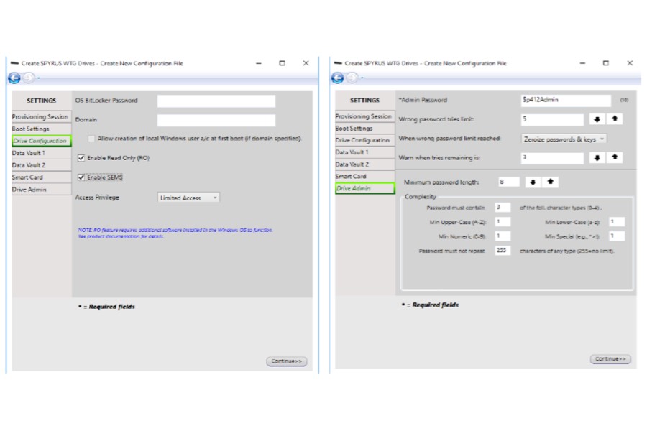647x431 pixels.
Task: Open Data Vault 1 in left window
Action: pos(41,153)
